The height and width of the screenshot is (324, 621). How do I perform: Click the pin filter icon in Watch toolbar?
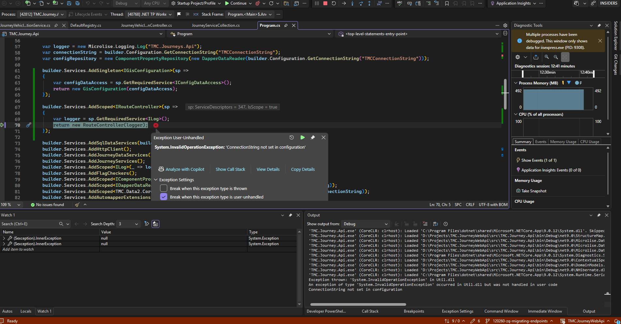pos(147,224)
